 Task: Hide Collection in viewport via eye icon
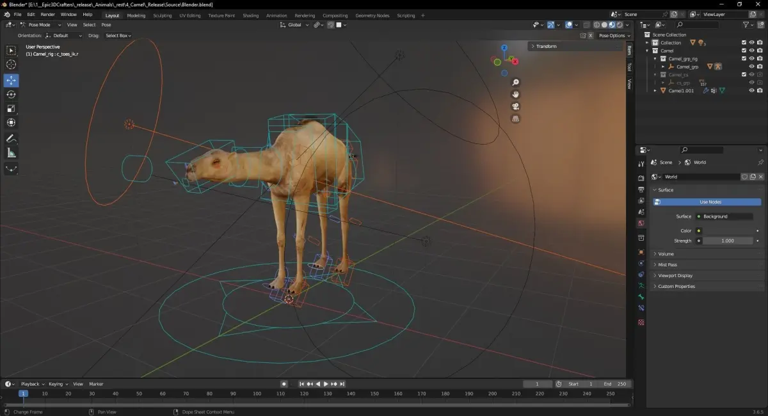point(752,43)
